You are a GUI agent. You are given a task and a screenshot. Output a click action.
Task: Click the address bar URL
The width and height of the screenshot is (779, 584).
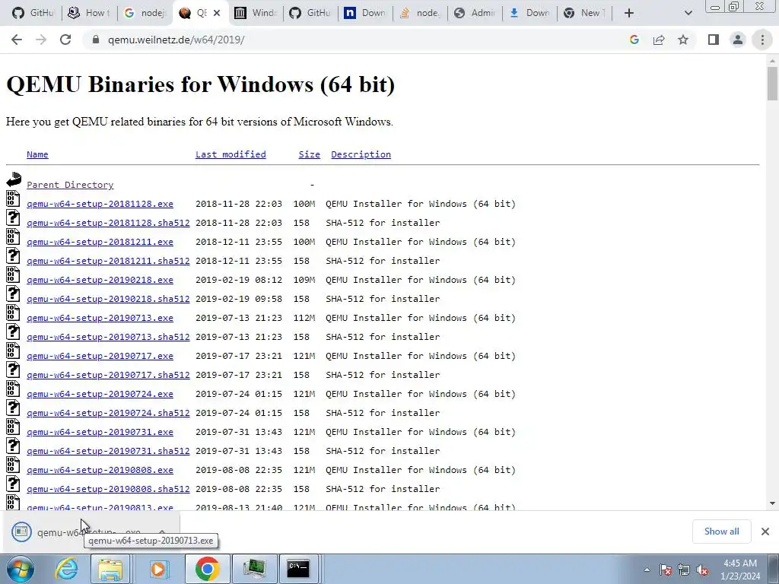click(176, 40)
